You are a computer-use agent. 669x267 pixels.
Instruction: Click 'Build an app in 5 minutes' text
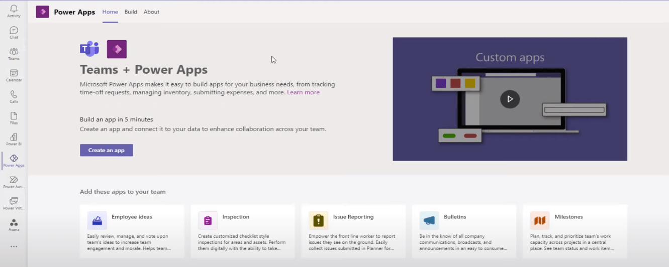pos(117,119)
